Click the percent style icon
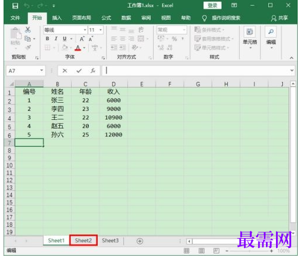 tap(174, 39)
